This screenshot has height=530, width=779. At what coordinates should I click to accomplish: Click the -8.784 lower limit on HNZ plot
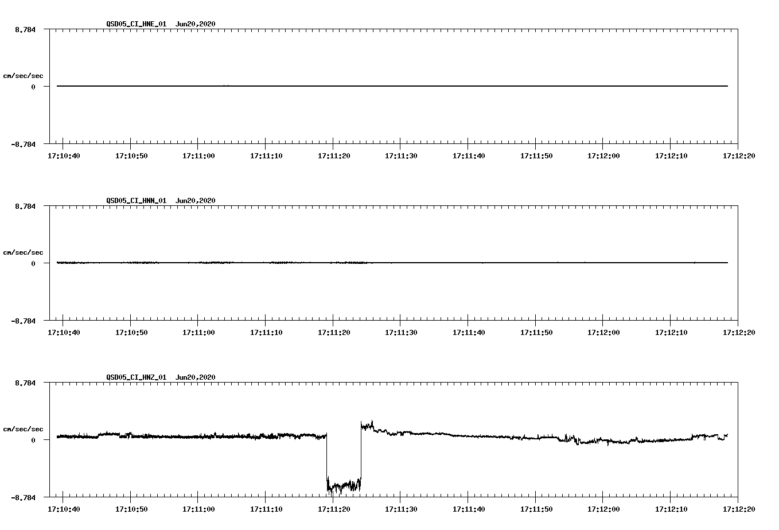tap(24, 497)
